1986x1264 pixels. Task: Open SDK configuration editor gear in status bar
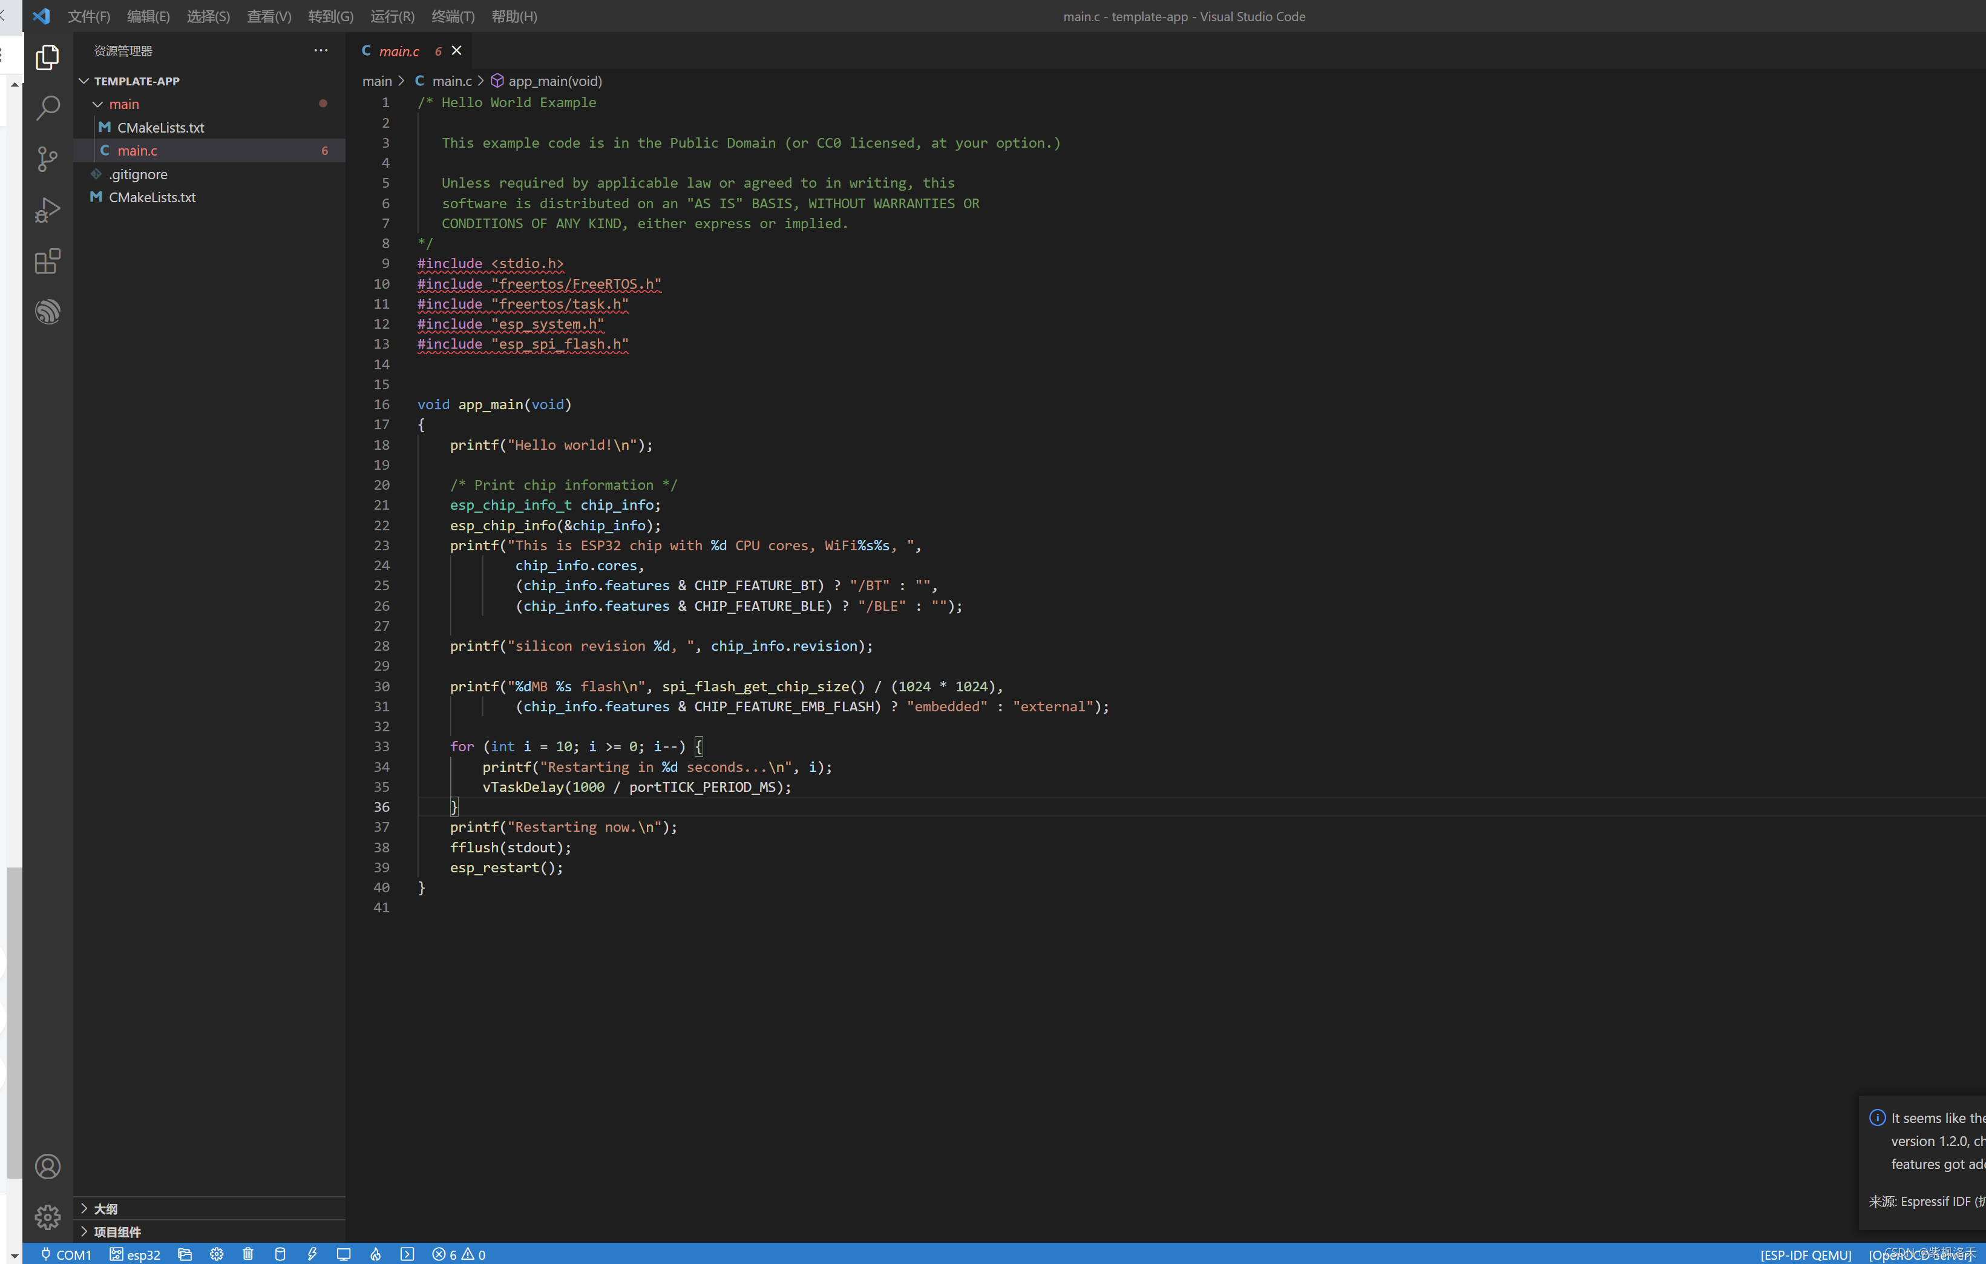click(x=216, y=1254)
